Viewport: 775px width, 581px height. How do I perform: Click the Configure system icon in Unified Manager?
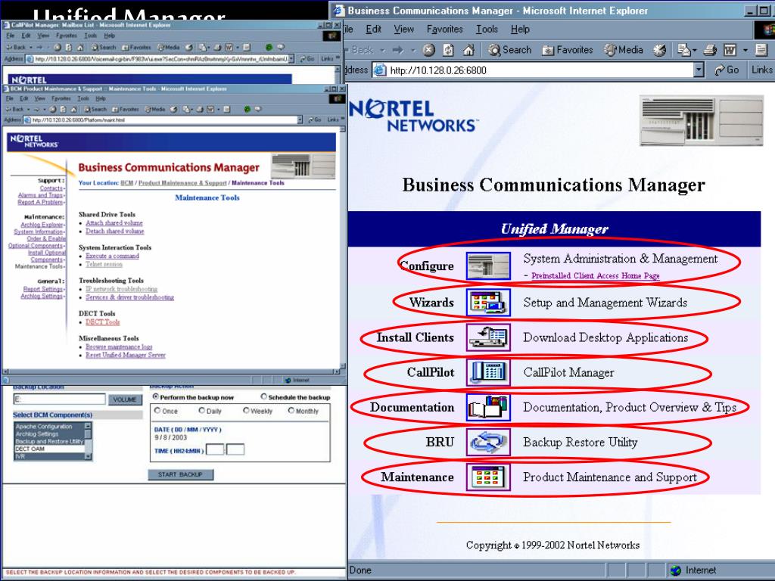tap(488, 266)
